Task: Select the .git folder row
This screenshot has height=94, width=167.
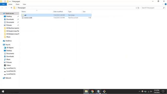Action: [x=56, y=15]
